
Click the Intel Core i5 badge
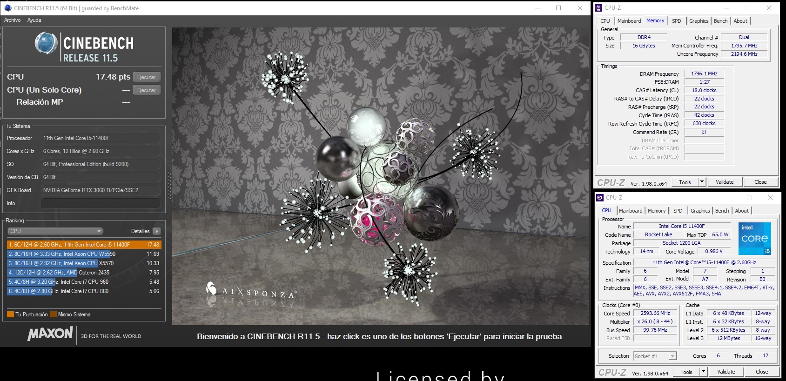[x=755, y=238]
